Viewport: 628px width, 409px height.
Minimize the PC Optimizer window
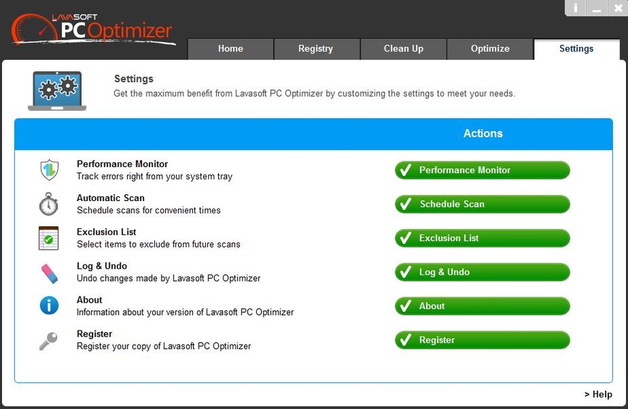(x=597, y=7)
